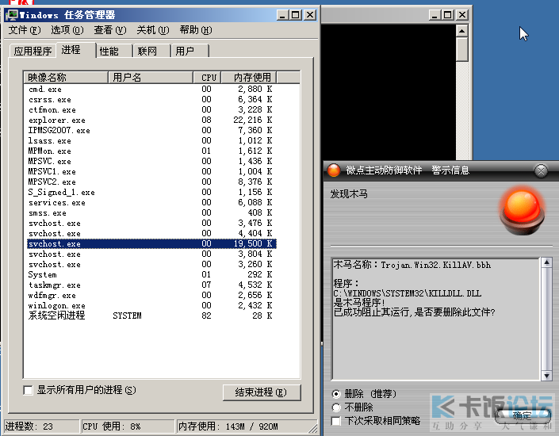Image resolution: width=559 pixels, height=436 pixels.
Task: Select the 系统空闲进程 row
Action: 151,316
